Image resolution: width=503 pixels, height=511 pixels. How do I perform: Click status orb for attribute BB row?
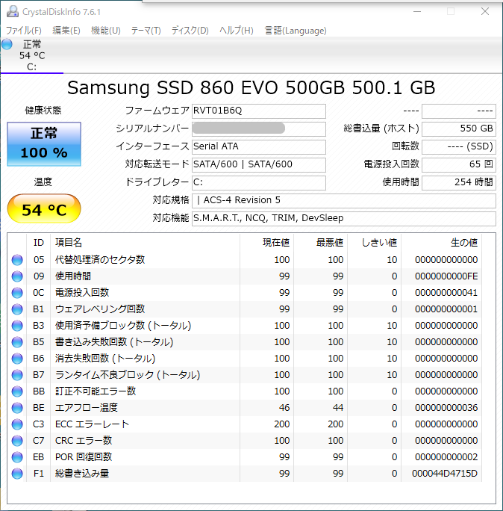coord(17,391)
